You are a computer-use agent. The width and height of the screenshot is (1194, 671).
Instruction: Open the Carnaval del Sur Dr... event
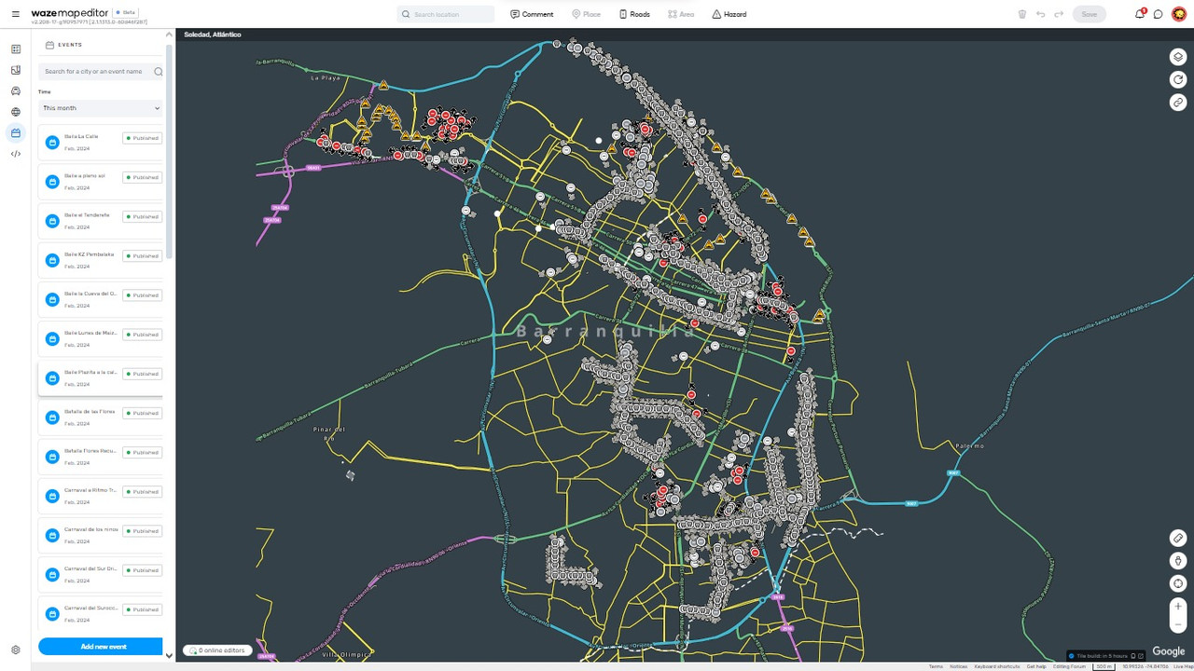[x=101, y=574]
